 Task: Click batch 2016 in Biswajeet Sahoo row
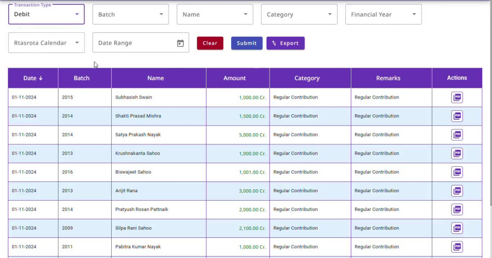pyautogui.click(x=67, y=172)
